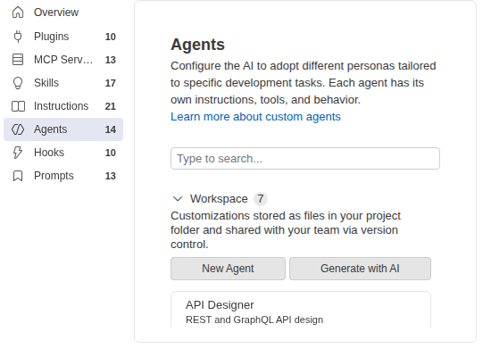Select the Skills sidebar label
The height and width of the screenshot is (357, 491).
pos(46,83)
